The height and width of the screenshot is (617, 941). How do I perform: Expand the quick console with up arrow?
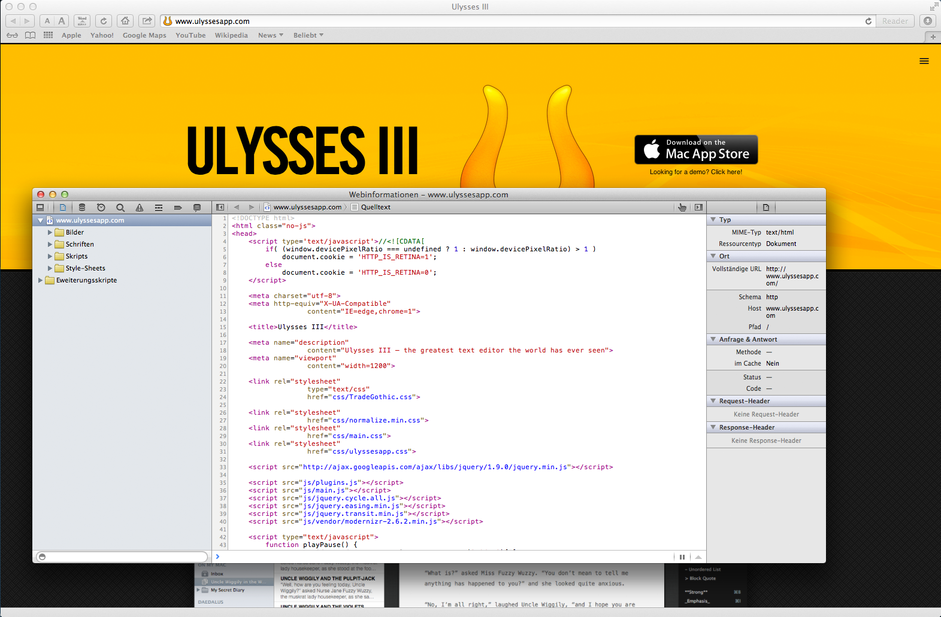coord(698,557)
